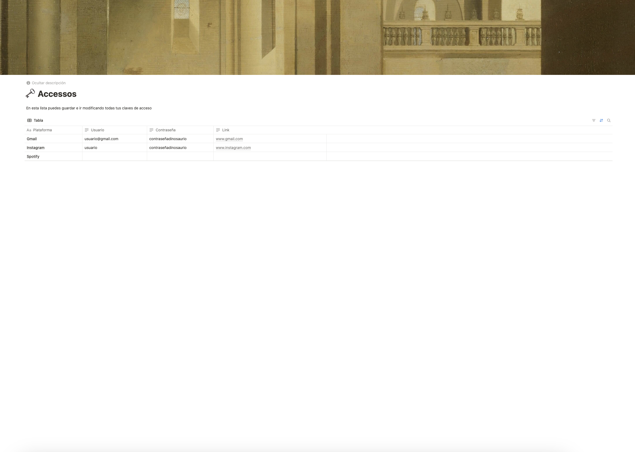635x452 pixels.
Task: Open the Contraseña column header menu
Action: tap(165, 130)
